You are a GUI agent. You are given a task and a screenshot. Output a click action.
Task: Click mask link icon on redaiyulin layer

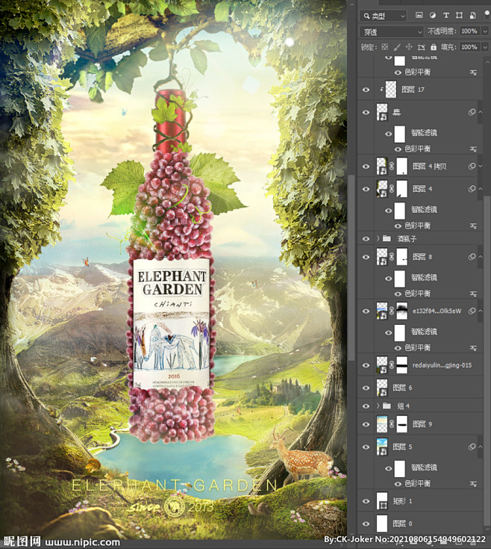pos(392,365)
